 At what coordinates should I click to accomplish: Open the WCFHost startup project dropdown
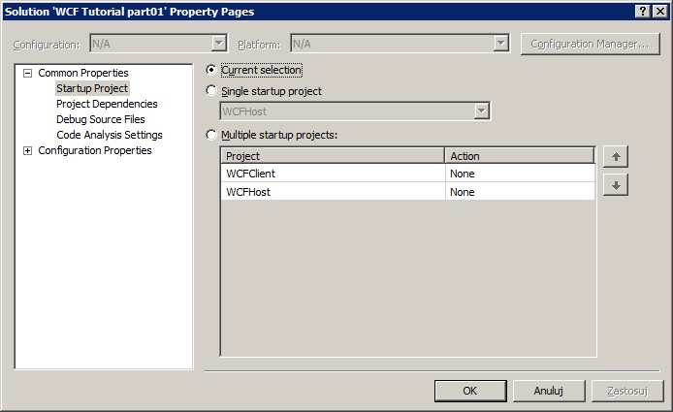click(x=481, y=111)
